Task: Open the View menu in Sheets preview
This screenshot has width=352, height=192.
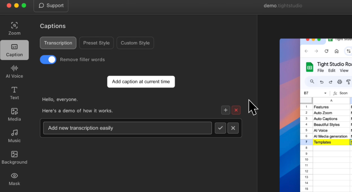Action: 344,71
